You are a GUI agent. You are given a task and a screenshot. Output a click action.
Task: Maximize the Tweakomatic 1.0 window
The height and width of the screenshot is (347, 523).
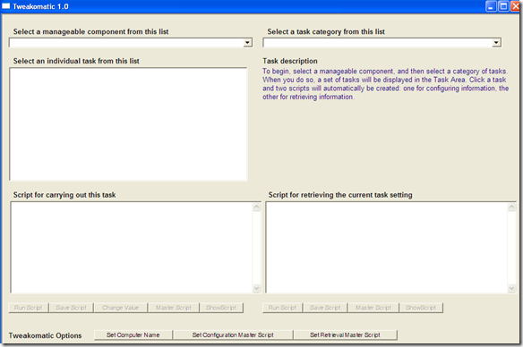coord(503,6)
